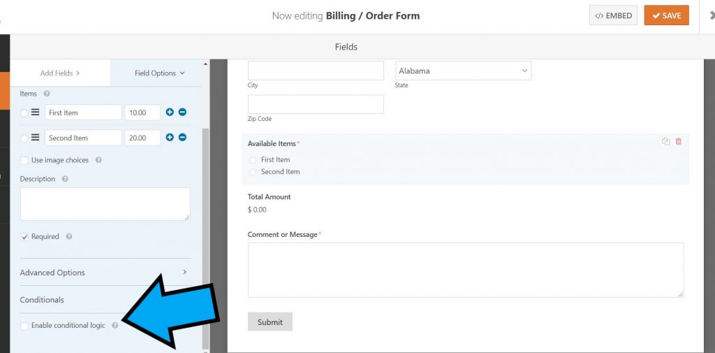
Task: Open help icon for conditional logic
Action: (x=115, y=326)
